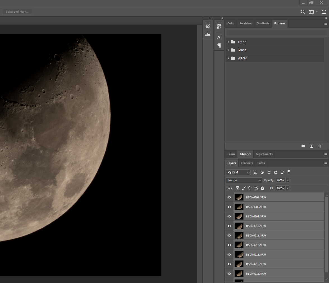
Task: Click the Select and Mask button
Action: (x=17, y=11)
